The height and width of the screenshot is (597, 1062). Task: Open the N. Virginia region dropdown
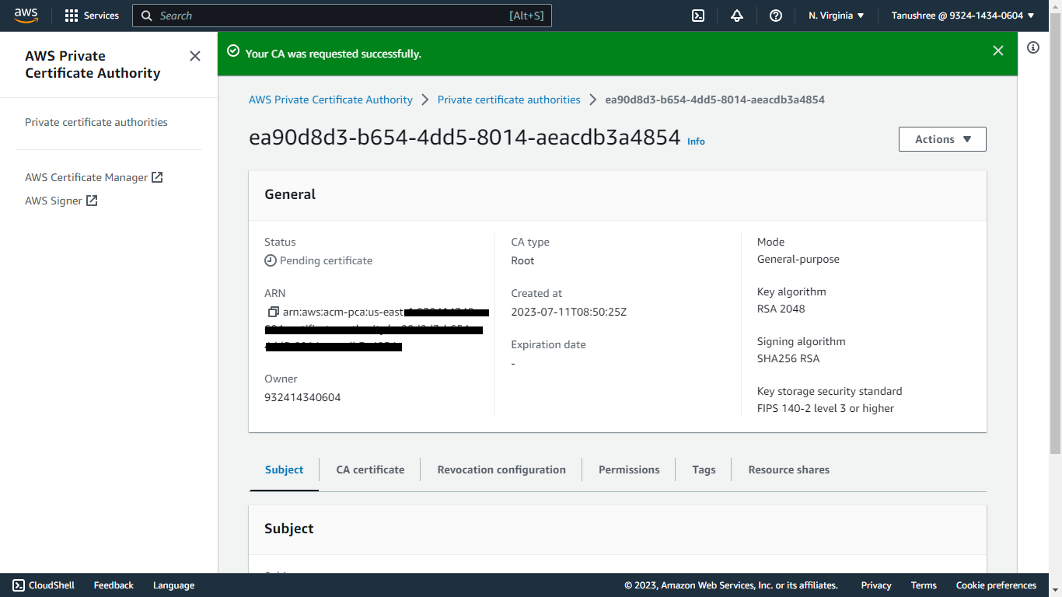[837, 16]
